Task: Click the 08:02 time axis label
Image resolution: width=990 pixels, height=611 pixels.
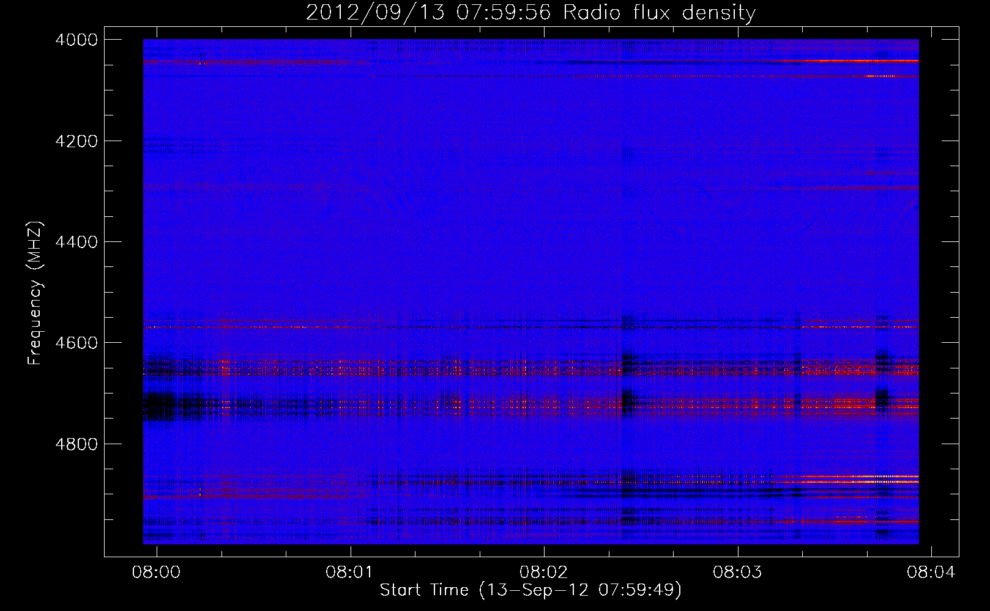Action: click(544, 572)
